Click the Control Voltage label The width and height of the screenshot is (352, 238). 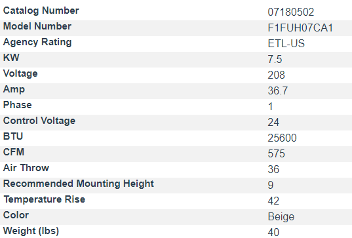[39, 121]
